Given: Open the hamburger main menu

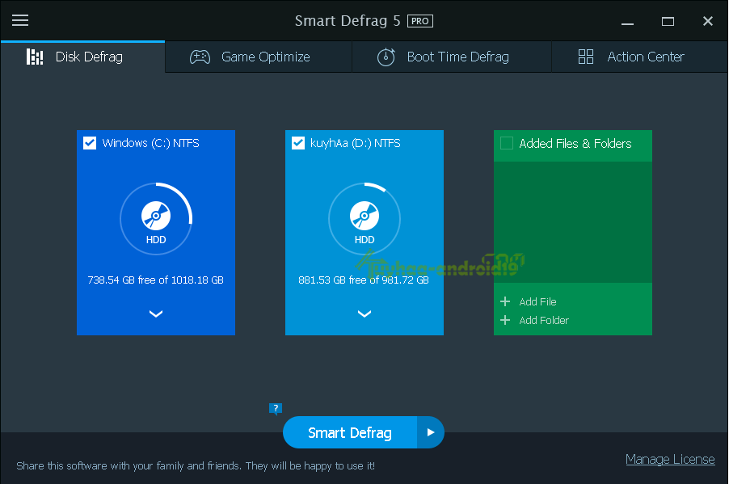Looking at the screenshot, I should pyautogui.click(x=20, y=20).
